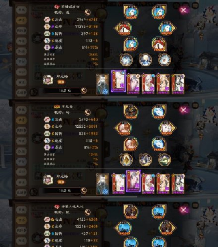This screenshot has width=218, height=247.
Task: Select the purple-highlighted shikigami card in top panel
Action: pos(119,81)
